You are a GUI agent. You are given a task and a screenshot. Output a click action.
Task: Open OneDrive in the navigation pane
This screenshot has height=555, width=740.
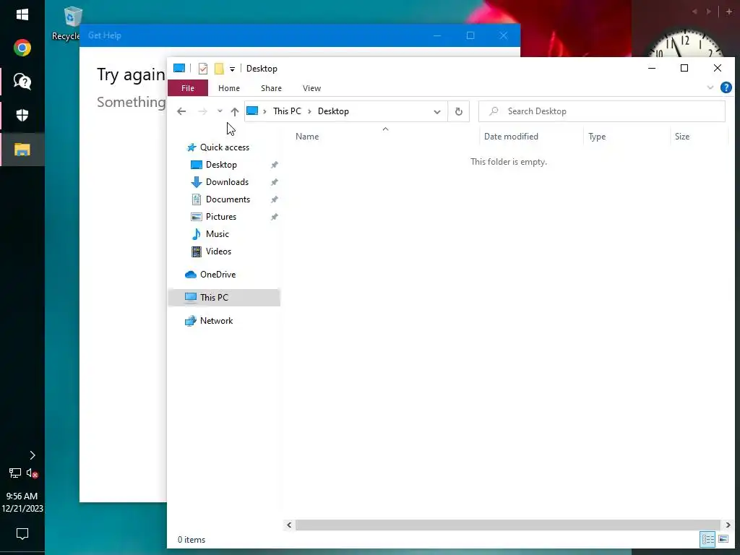click(x=217, y=274)
